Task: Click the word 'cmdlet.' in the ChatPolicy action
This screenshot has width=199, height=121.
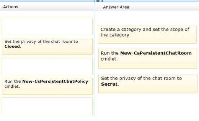Action: pyautogui.click(x=12, y=87)
